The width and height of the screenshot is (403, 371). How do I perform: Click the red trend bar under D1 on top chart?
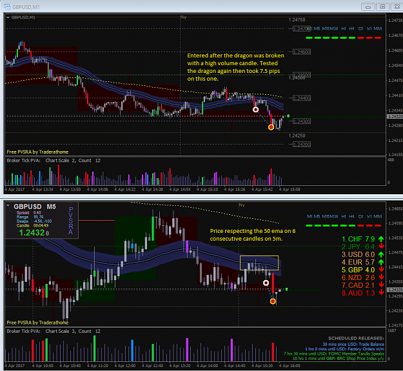(x=360, y=38)
